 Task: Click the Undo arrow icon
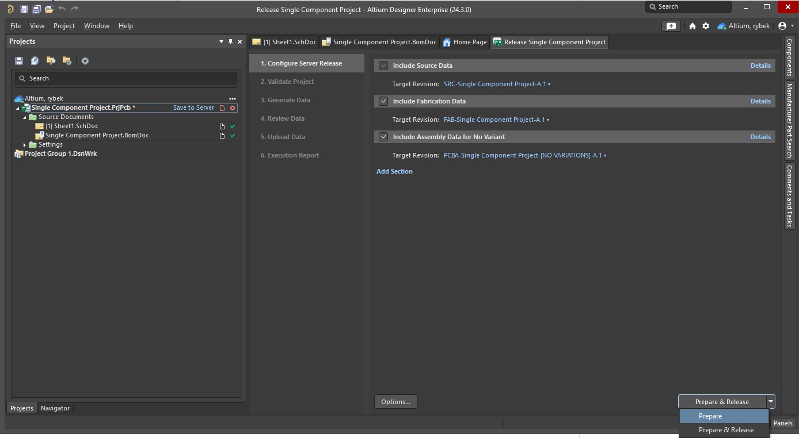(x=62, y=9)
